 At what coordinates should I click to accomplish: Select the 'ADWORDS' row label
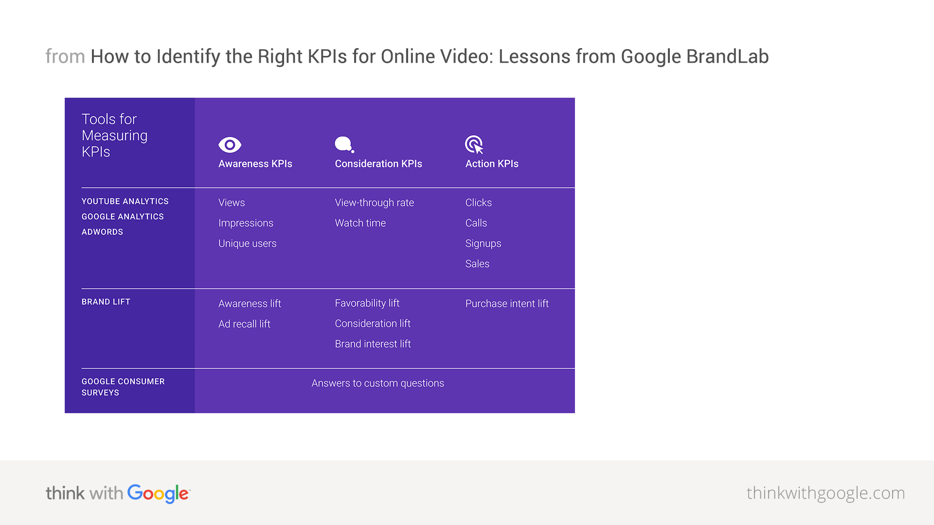(x=102, y=232)
